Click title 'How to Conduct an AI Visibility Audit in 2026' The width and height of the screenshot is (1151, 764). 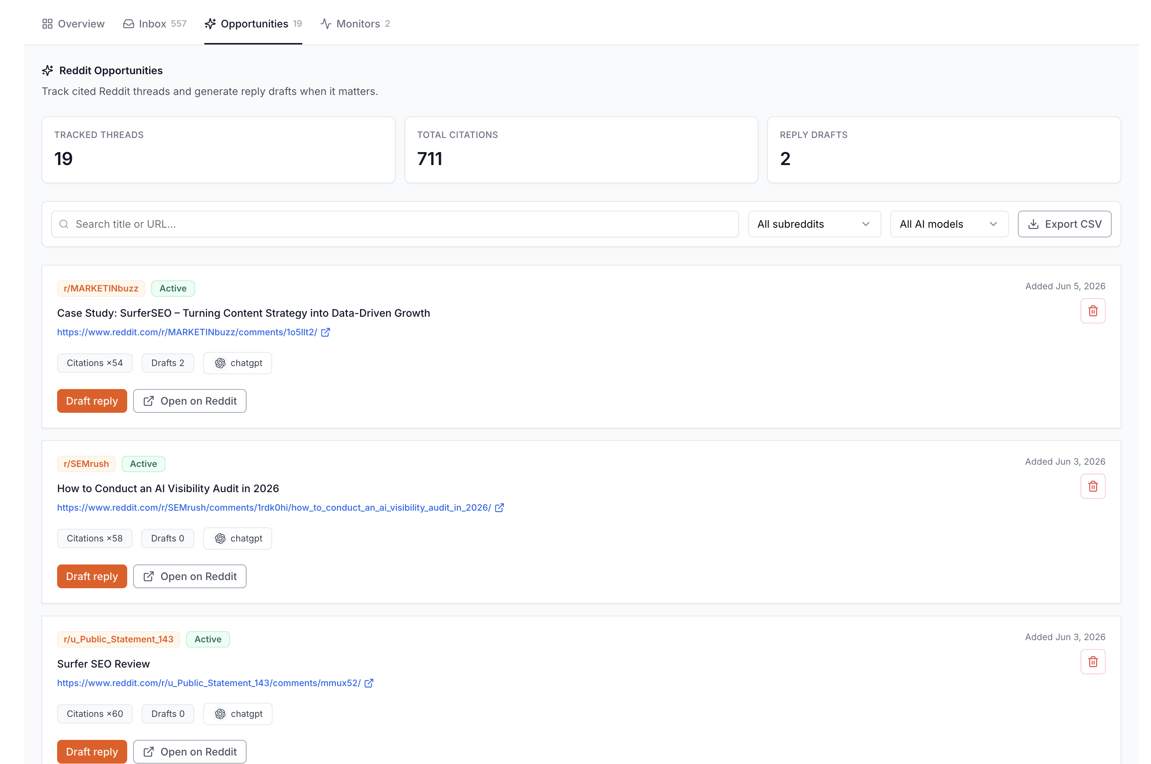pyautogui.click(x=168, y=489)
